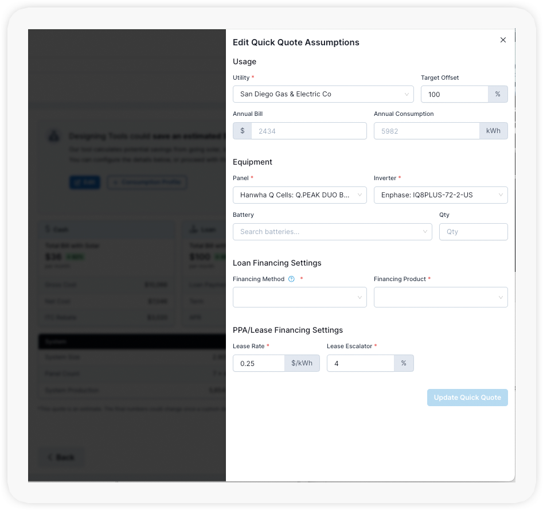Open the Utility dropdown

(x=323, y=94)
